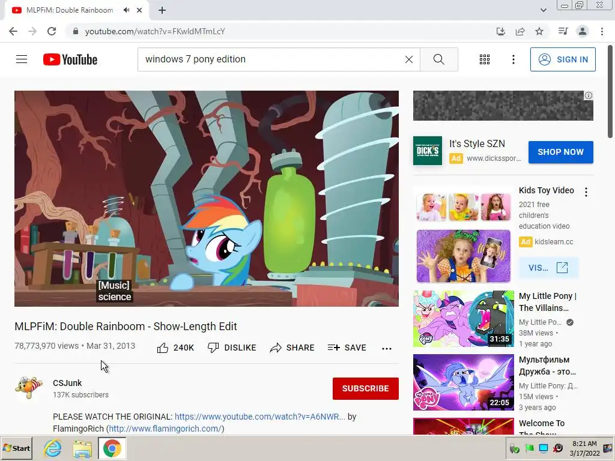This screenshot has height=461, width=615.
Task: Open the media control icon
Action: [563, 31]
